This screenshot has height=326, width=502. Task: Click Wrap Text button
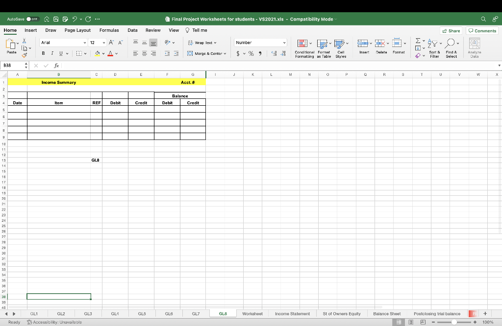pos(202,43)
